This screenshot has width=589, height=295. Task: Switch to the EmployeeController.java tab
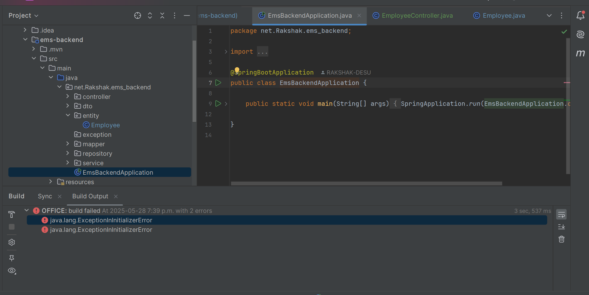tap(417, 15)
